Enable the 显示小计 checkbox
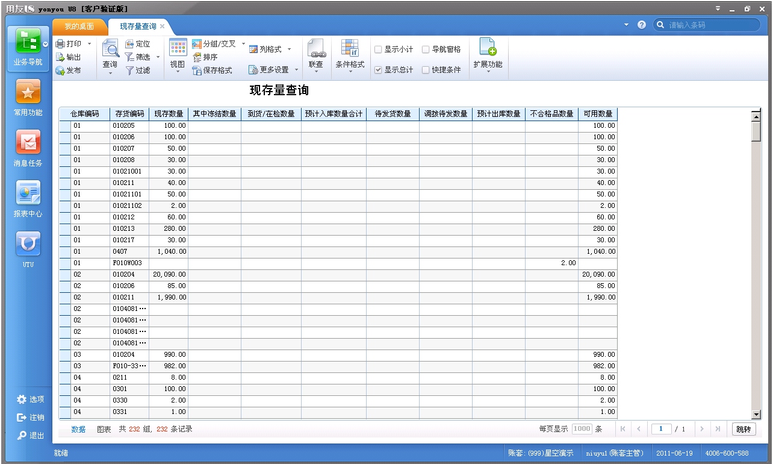 point(378,49)
